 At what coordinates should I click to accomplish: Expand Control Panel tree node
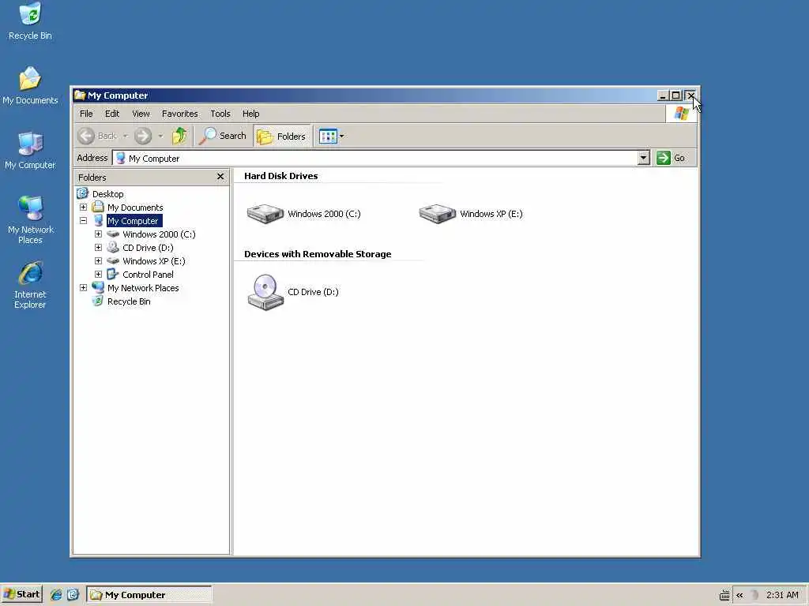point(98,274)
